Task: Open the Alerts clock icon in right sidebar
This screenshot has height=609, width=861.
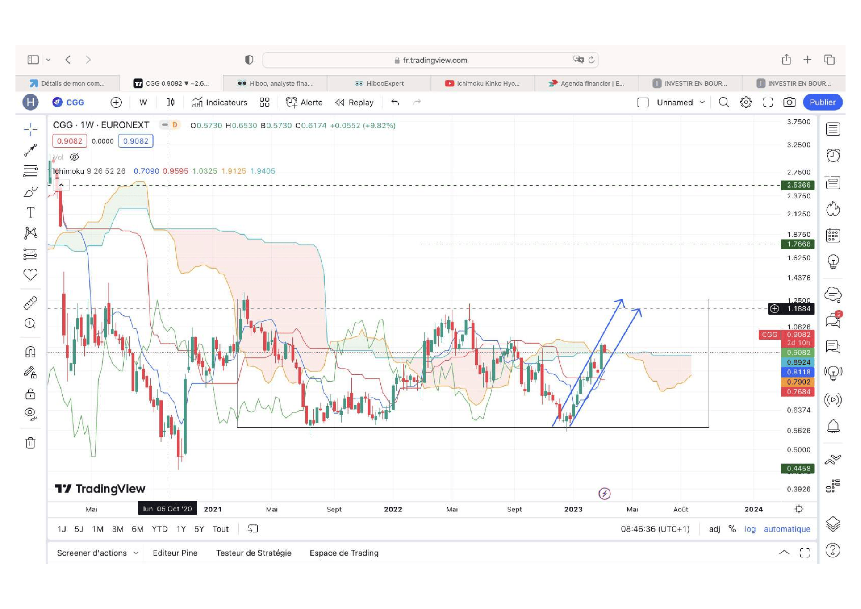Action: point(833,155)
